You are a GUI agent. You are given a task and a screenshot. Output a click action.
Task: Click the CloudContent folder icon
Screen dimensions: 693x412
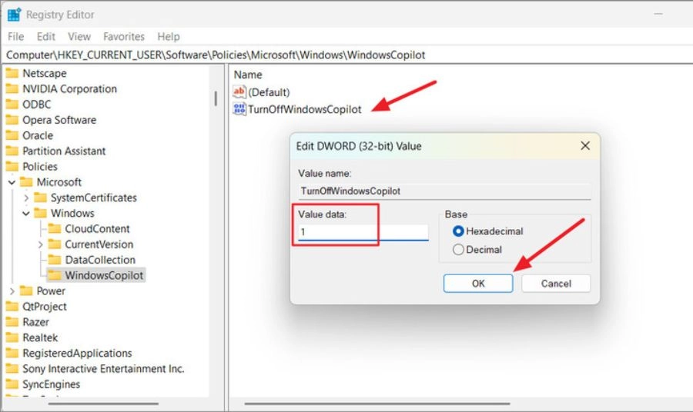click(x=55, y=228)
